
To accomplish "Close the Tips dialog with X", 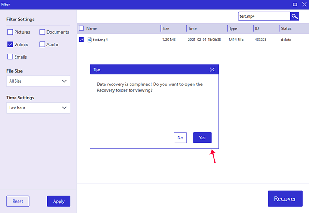I will click(212, 69).
